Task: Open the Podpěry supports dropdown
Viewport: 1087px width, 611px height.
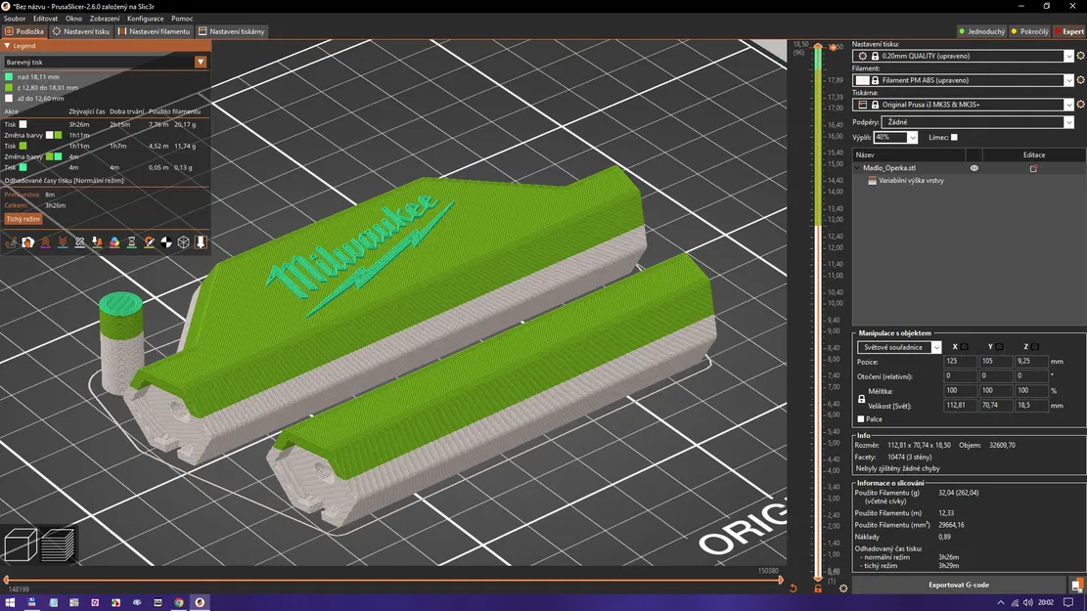Action: [977, 122]
